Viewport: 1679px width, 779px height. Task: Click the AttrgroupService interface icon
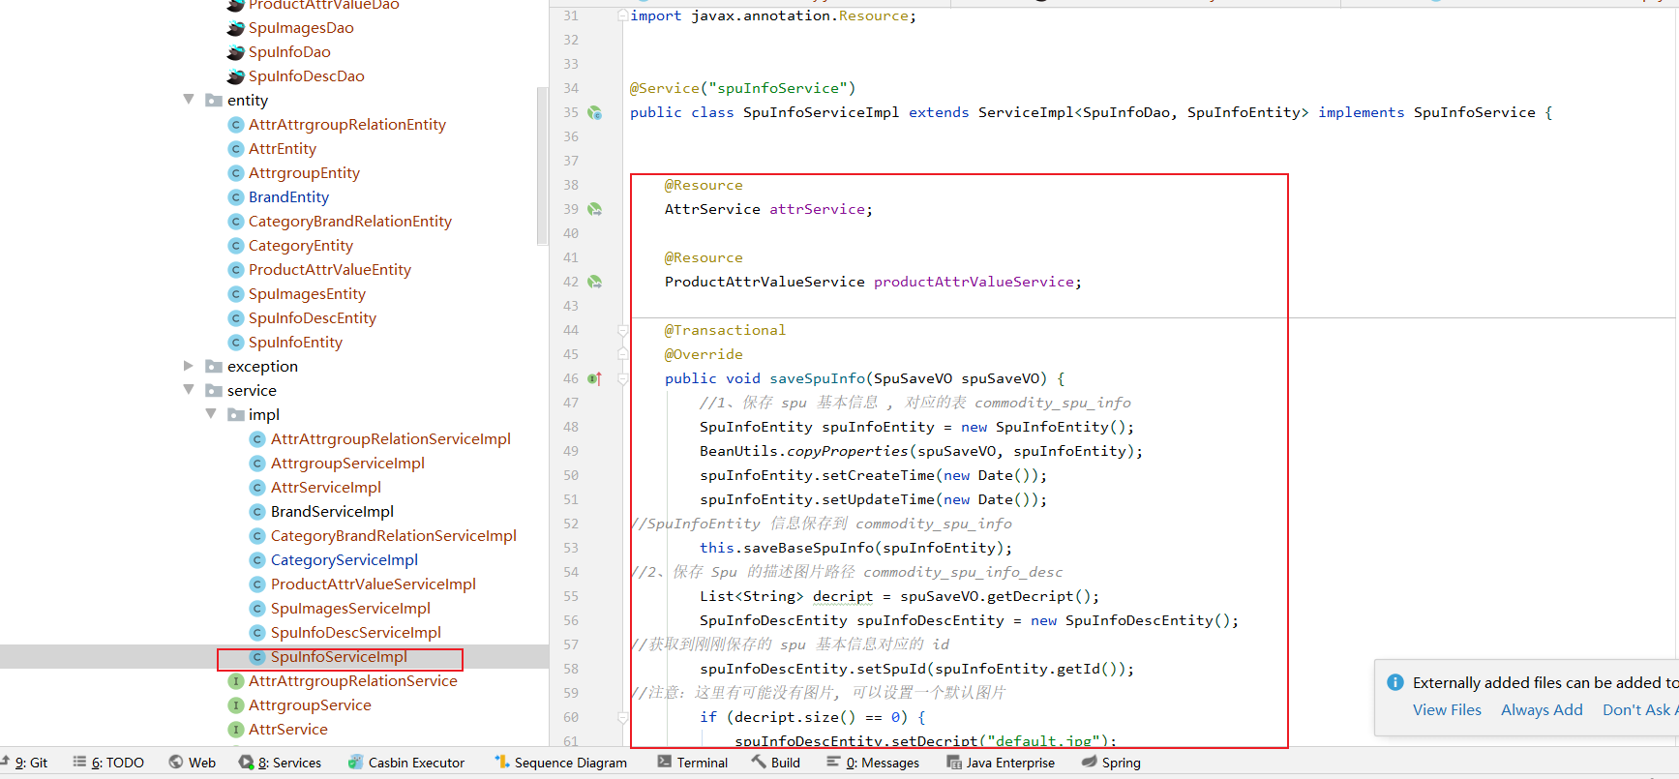pyautogui.click(x=235, y=705)
